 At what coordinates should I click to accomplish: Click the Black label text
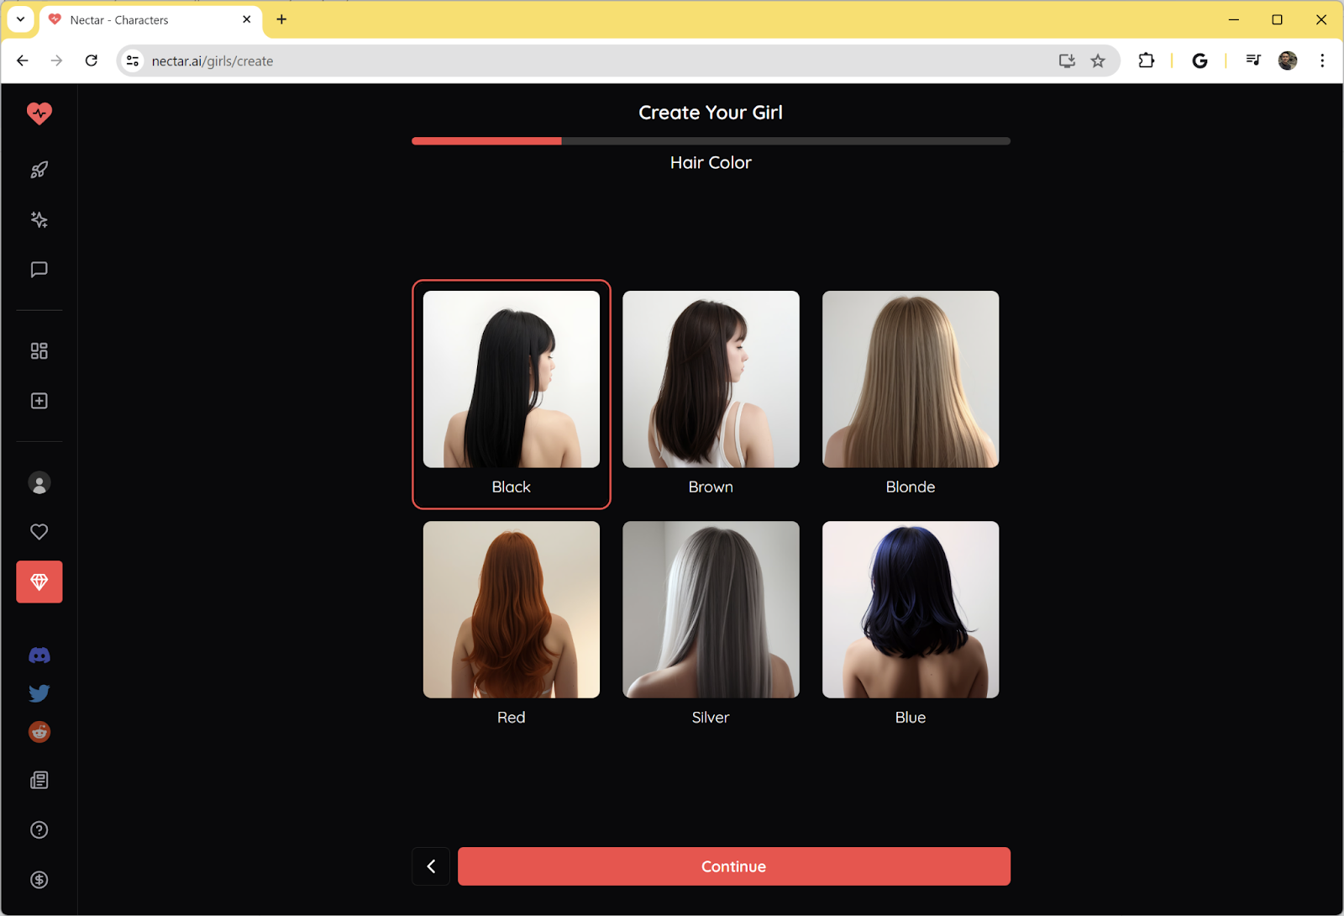coord(512,487)
